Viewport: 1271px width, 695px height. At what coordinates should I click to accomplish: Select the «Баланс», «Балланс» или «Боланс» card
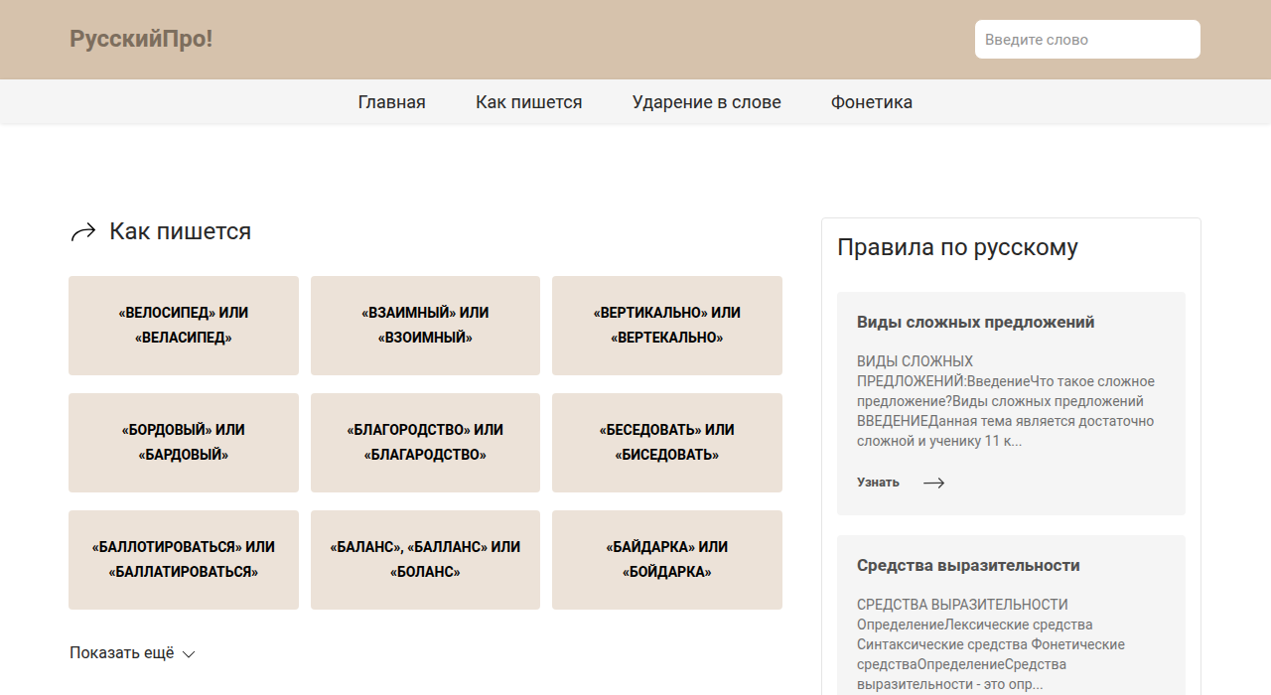pos(425,560)
